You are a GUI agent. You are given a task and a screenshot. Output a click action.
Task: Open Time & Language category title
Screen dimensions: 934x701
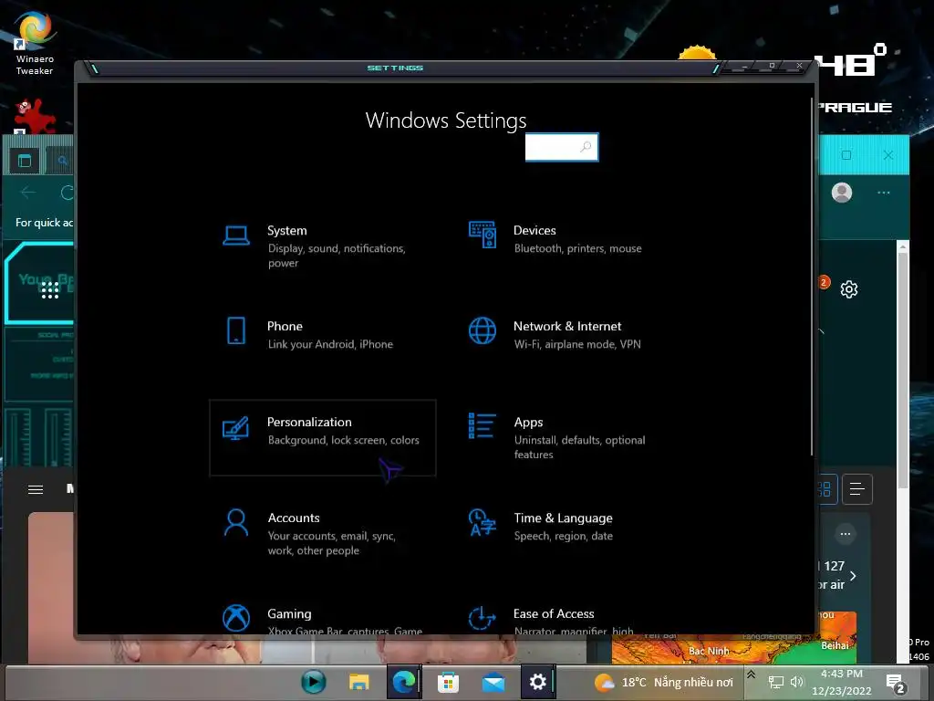(563, 518)
